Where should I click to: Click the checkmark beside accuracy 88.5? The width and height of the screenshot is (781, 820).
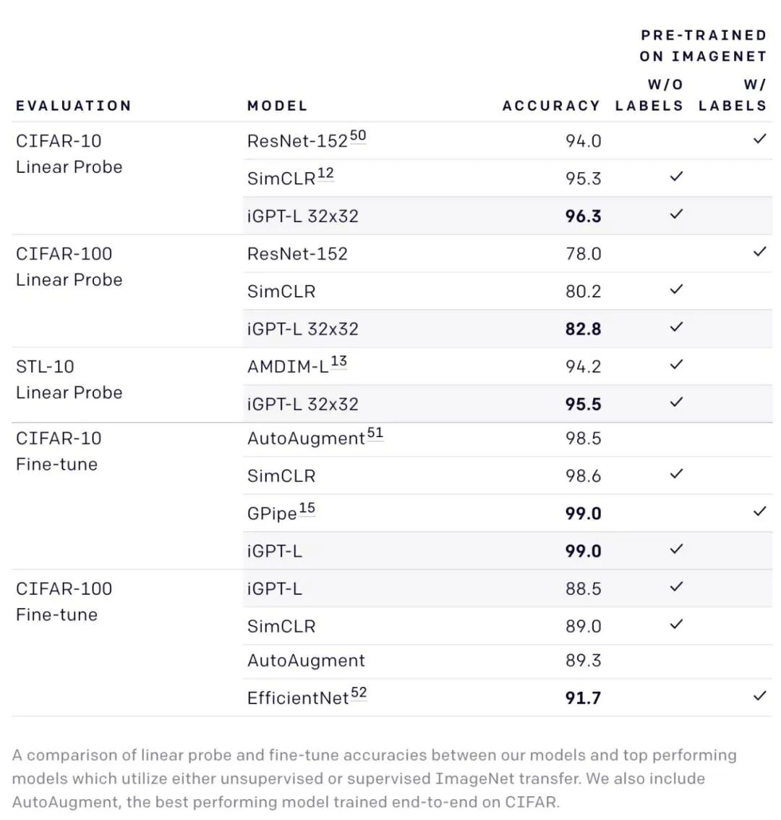point(676,587)
